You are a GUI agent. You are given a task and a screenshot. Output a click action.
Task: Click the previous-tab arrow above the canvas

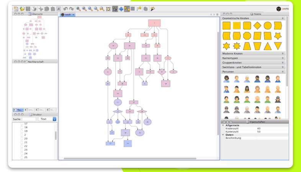point(211,15)
